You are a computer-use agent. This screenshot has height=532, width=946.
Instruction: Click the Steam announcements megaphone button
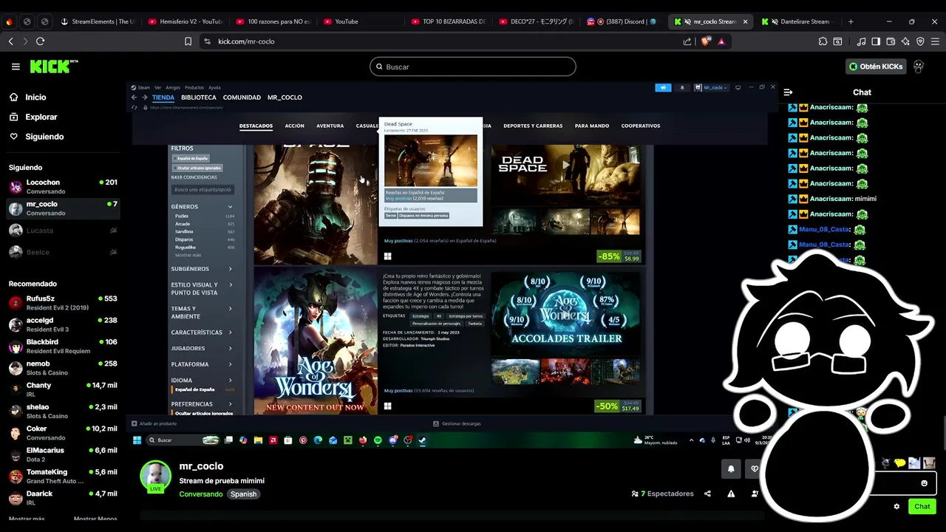tap(663, 87)
